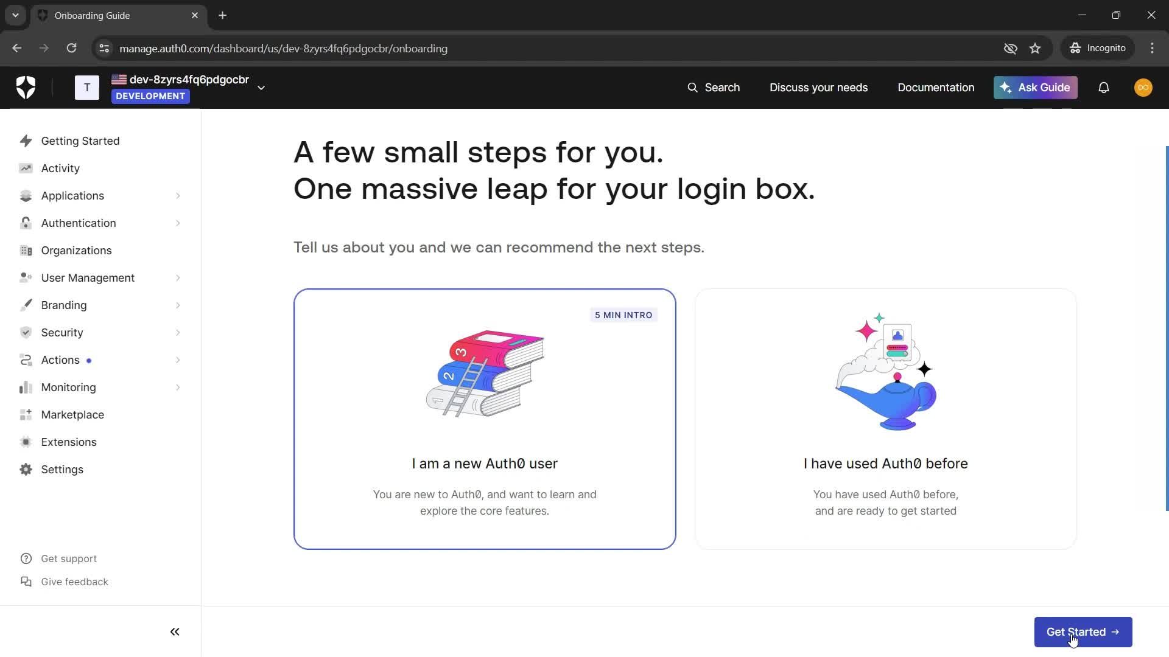Open Discuss your needs link

click(818, 88)
